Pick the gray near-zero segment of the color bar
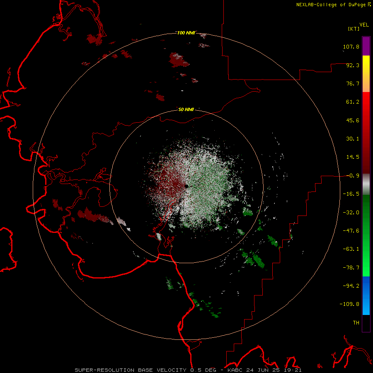The image size is (373, 373). [x=366, y=184]
